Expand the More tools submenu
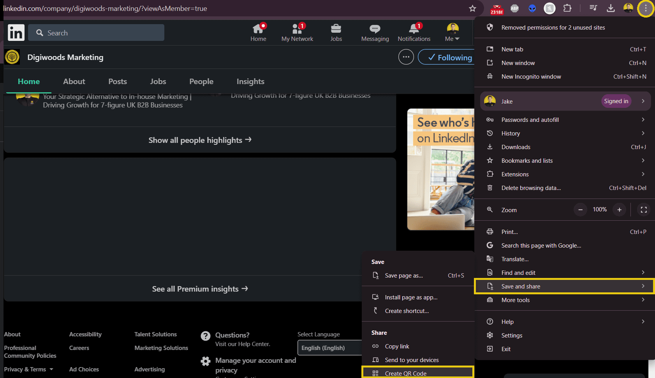 pyautogui.click(x=565, y=300)
